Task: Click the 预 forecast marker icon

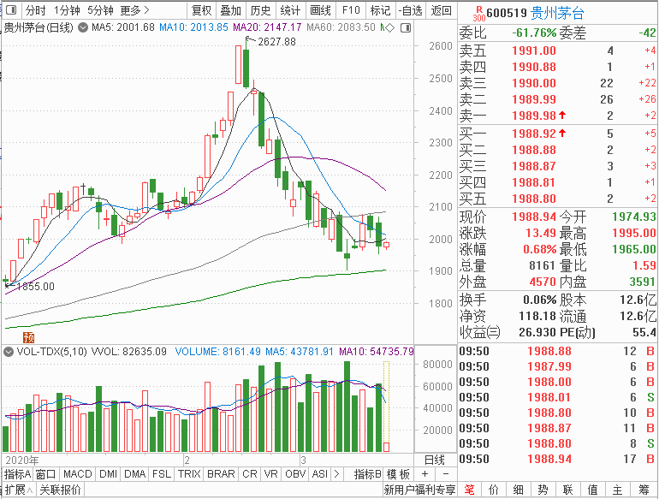Action: (28, 337)
